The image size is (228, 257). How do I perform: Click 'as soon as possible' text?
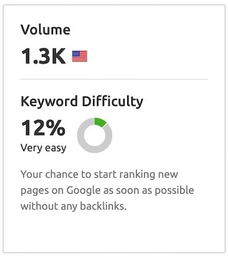[148, 191]
